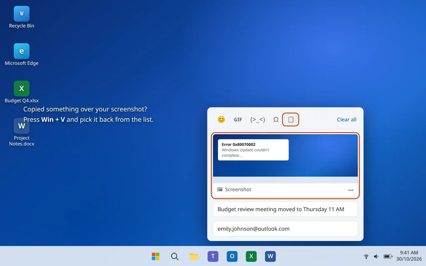Open the Windows Start button
The height and width of the screenshot is (266, 426).
pos(156,256)
